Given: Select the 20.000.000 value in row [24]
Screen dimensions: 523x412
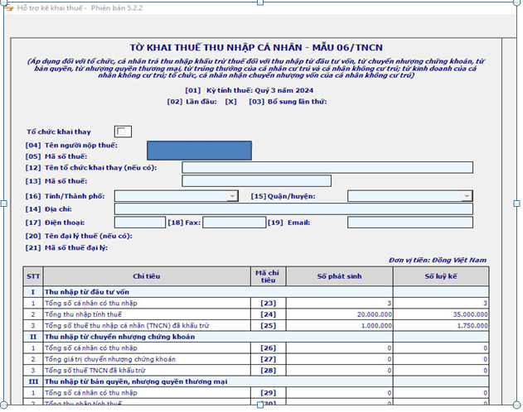Looking at the screenshot, I should point(338,315).
